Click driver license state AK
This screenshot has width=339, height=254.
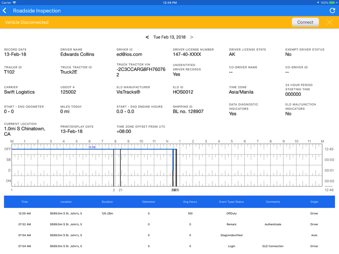click(232, 55)
